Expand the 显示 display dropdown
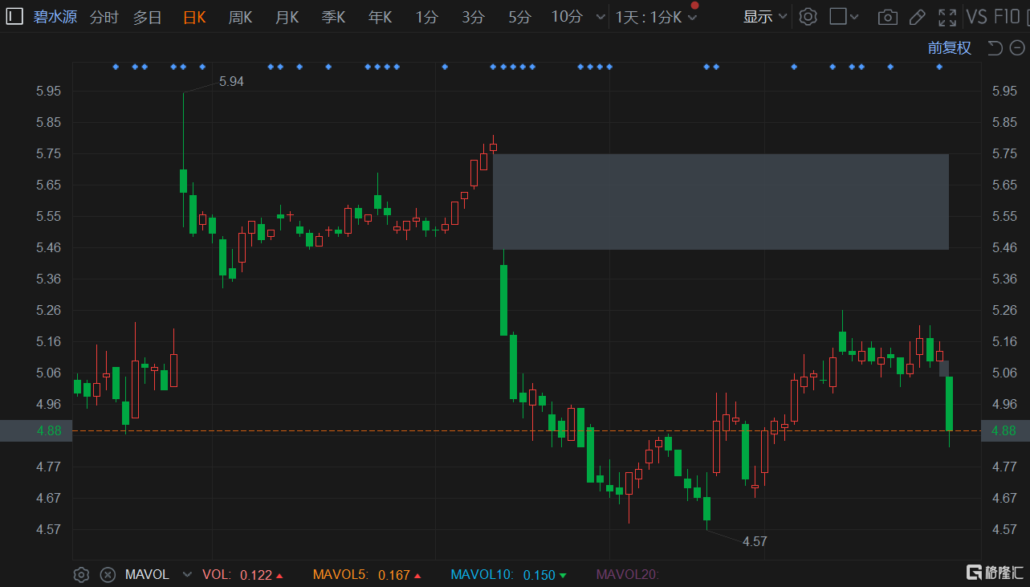Screen dimensions: 1030x587 click(765, 17)
